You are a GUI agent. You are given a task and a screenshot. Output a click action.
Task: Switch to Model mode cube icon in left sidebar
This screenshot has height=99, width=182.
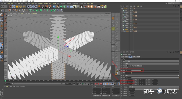pos(2,19)
